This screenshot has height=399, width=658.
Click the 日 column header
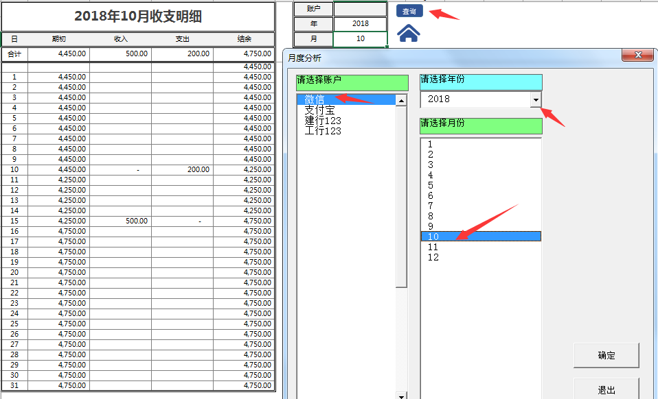[14, 39]
